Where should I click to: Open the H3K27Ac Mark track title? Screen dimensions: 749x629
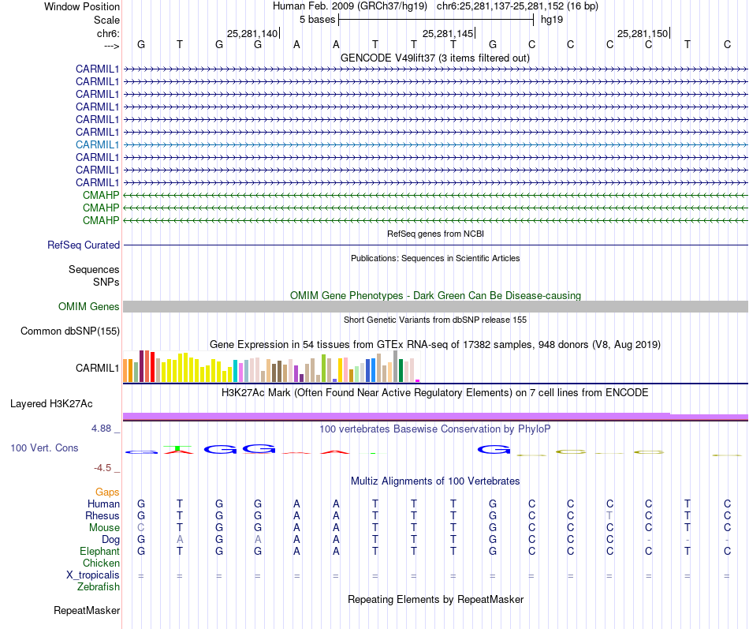point(435,393)
